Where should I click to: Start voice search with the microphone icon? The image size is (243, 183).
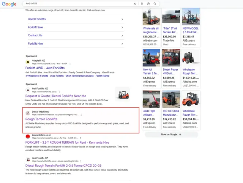point(142,3)
